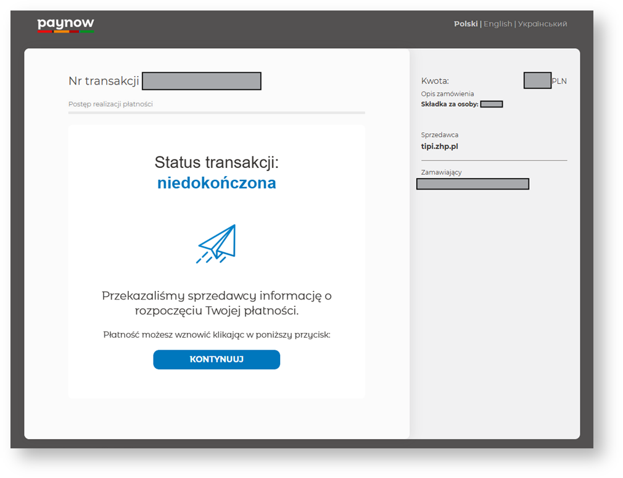
Task: Click the payment progress bar
Action: pyautogui.click(x=217, y=113)
